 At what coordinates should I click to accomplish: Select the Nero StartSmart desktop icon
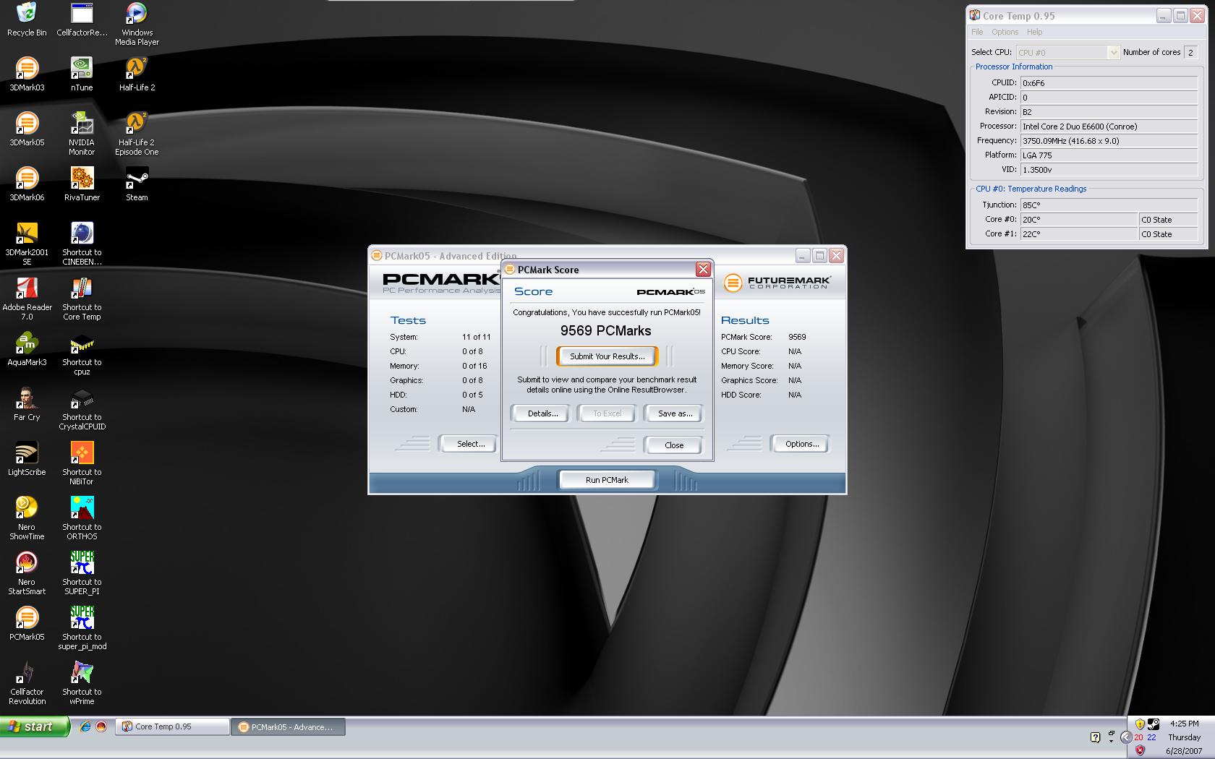pos(27,573)
